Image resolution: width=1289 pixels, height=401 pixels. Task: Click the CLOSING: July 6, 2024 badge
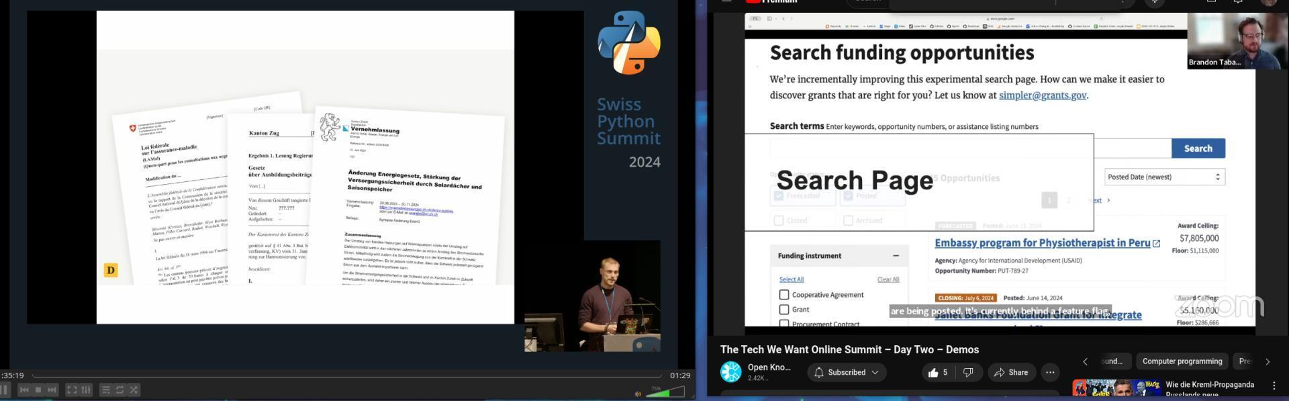pyautogui.click(x=965, y=298)
